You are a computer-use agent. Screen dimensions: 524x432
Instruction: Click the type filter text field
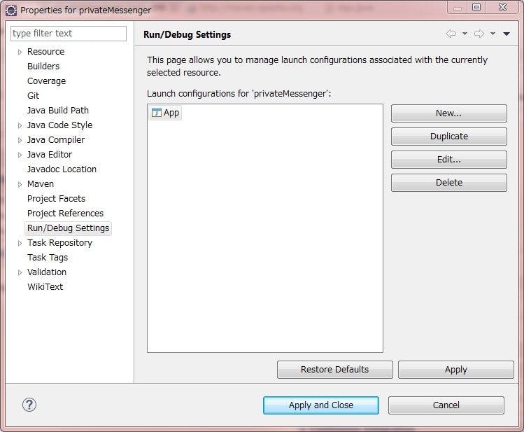pyautogui.click(x=69, y=34)
